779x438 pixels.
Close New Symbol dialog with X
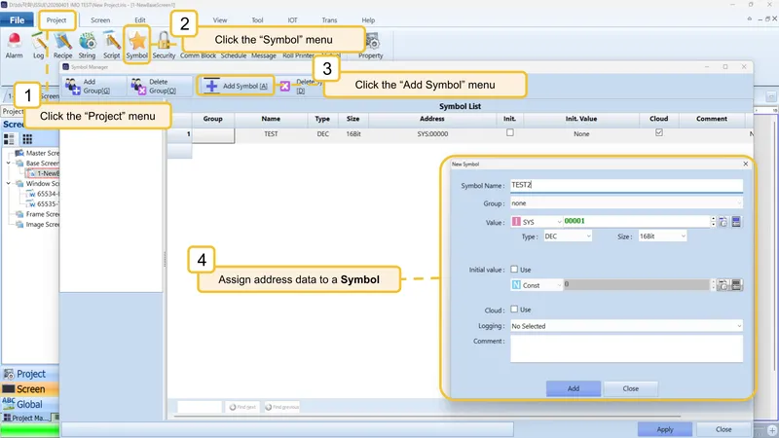click(x=745, y=164)
